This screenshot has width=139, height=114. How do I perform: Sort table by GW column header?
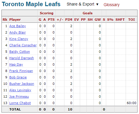(x=98, y=20)
